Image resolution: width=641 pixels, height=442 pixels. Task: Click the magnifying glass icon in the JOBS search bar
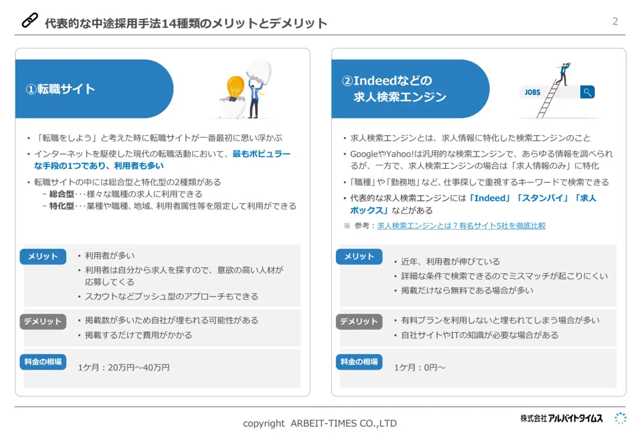coord(587,92)
